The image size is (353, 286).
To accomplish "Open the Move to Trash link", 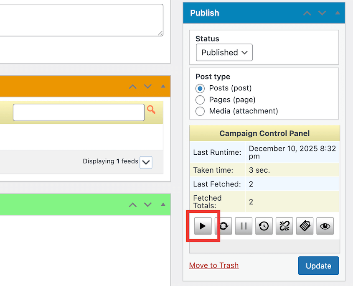I will [x=213, y=265].
